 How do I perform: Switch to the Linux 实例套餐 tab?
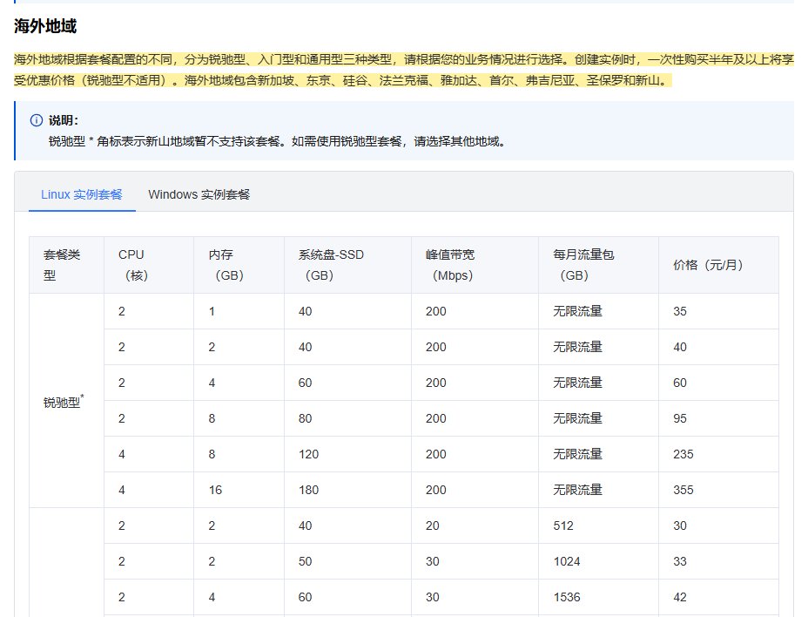82,194
